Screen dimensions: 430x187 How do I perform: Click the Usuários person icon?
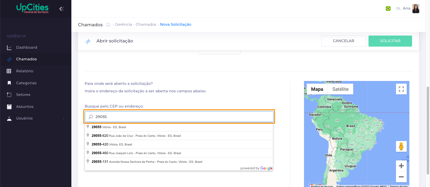(9, 118)
